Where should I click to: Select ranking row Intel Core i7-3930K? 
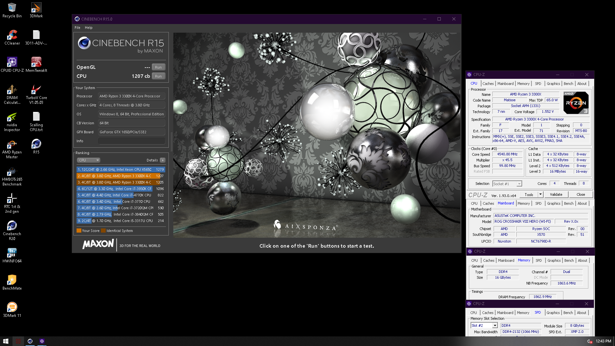tap(121, 189)
